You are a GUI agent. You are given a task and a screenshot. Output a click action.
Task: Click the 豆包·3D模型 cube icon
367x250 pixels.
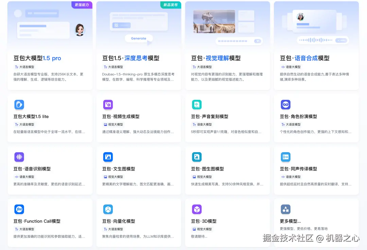point(197,209)
